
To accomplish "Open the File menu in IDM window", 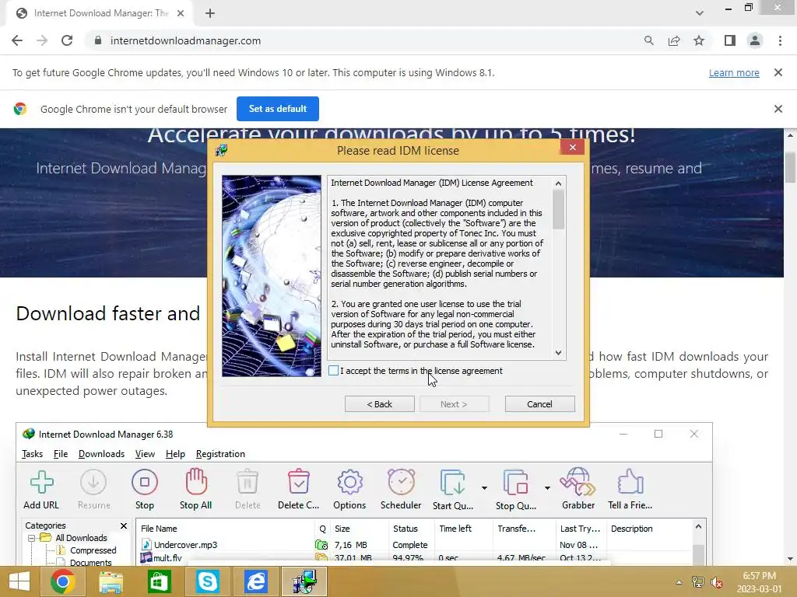I will coord(61,454).
